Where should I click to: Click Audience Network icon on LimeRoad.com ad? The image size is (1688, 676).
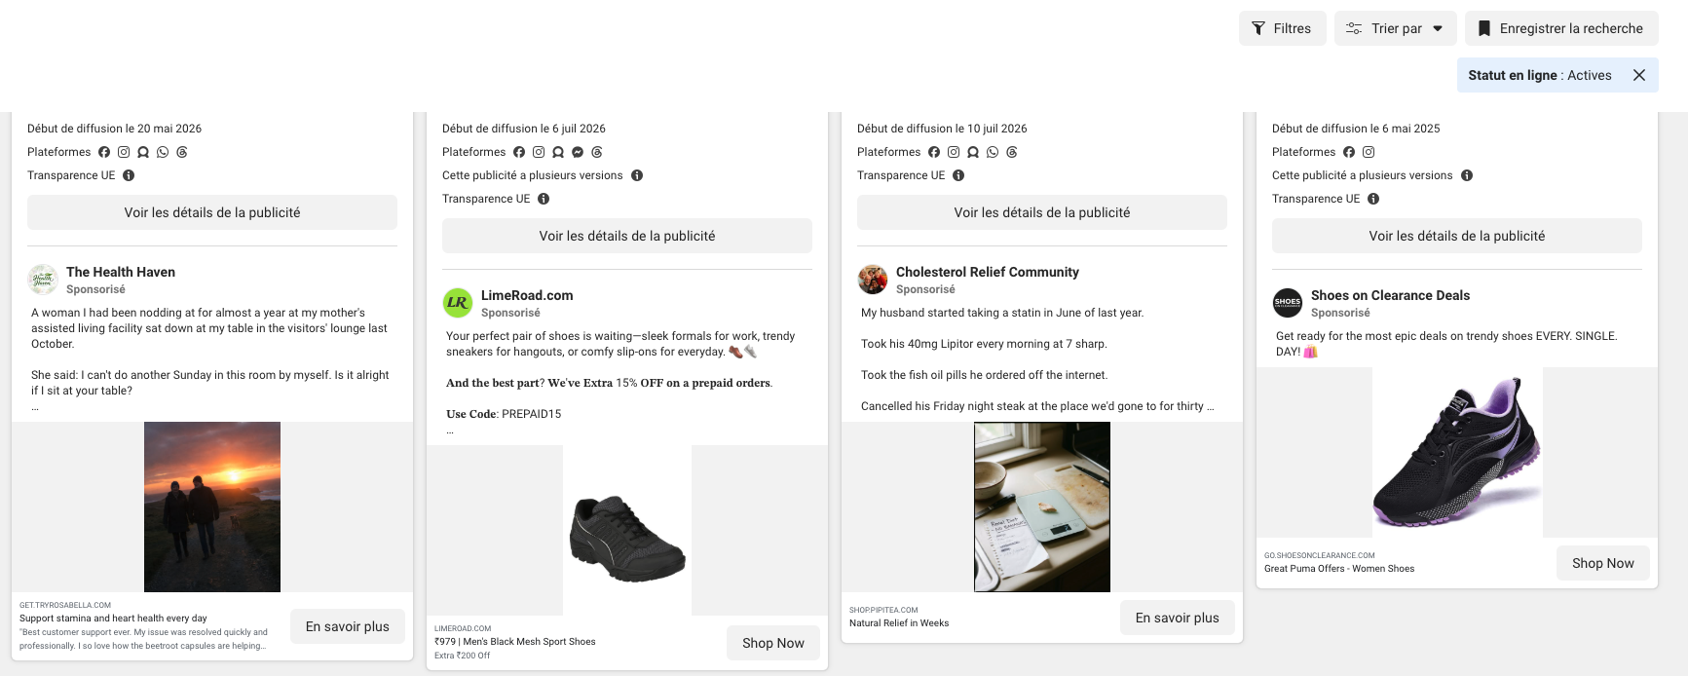click(558, 152)
